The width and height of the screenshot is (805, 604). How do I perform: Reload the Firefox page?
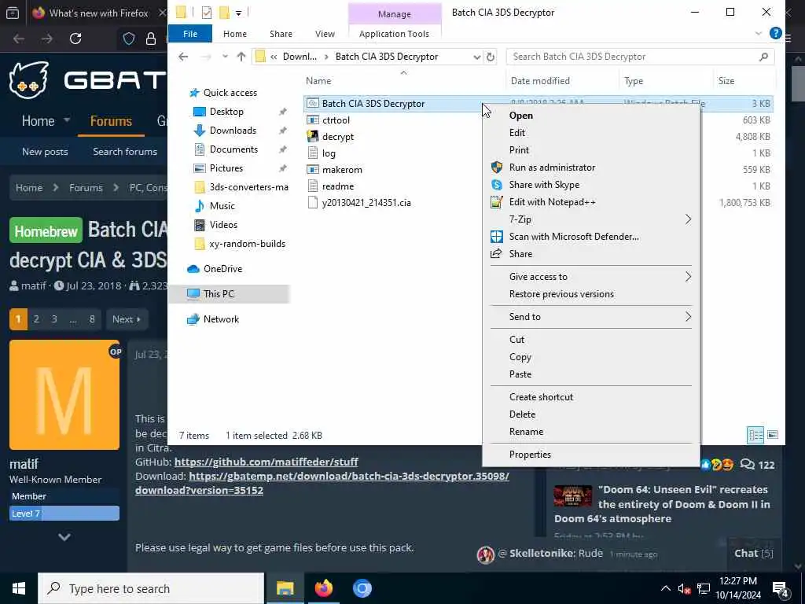pos(75,39)
